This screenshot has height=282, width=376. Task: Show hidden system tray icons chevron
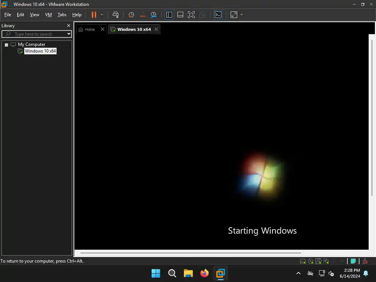[x=299, y=273]
